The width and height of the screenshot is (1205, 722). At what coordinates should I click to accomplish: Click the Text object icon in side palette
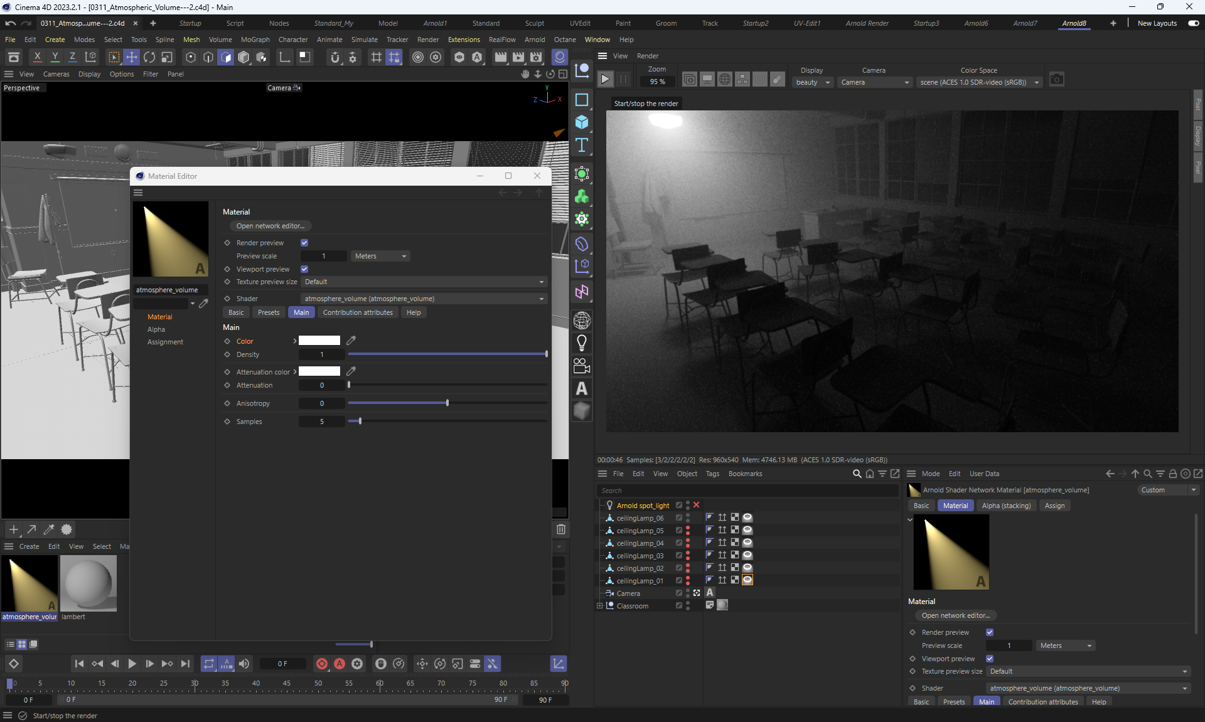(582, 146)
